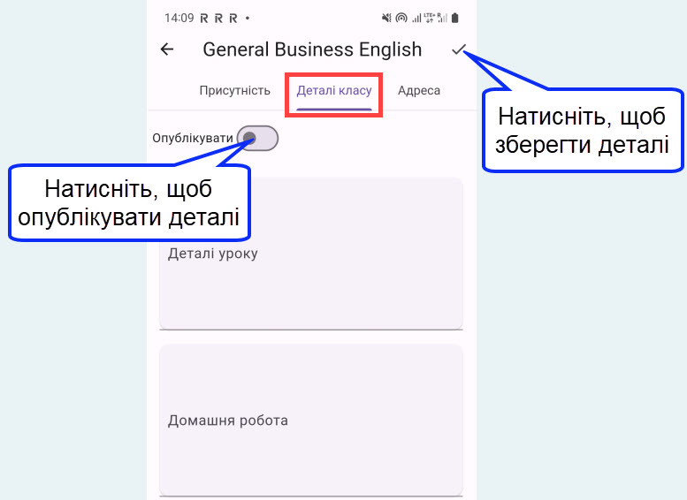Switch to the Присутність tab
The width and height of the screenshot is (687, 500).
[235, 91]
